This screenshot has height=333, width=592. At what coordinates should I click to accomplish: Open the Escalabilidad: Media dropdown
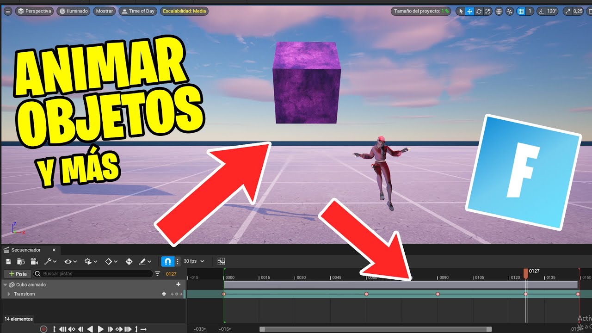pyautogui.click(x=184, y=11)
